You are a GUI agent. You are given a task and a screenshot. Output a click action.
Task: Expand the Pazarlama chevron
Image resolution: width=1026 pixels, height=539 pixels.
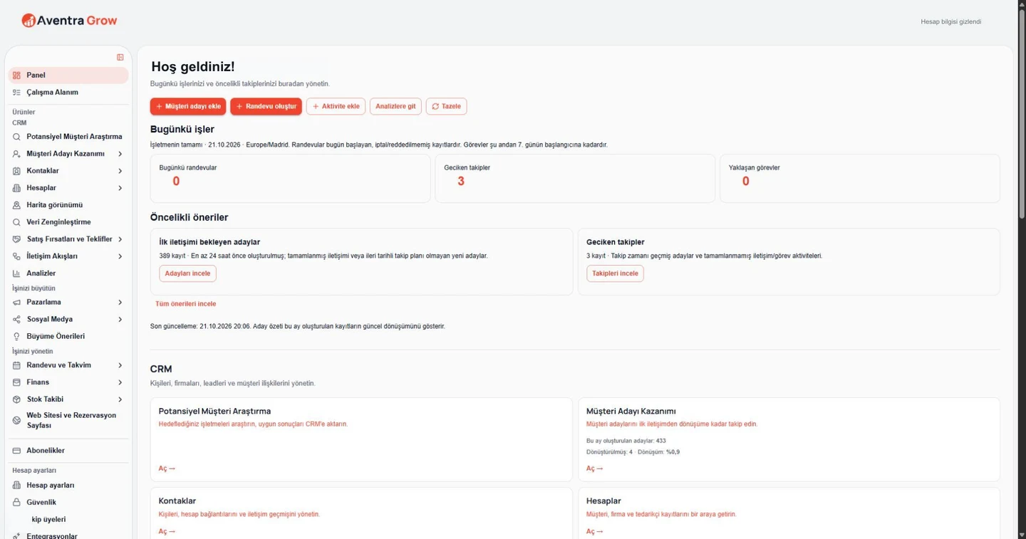click(120, 303)
